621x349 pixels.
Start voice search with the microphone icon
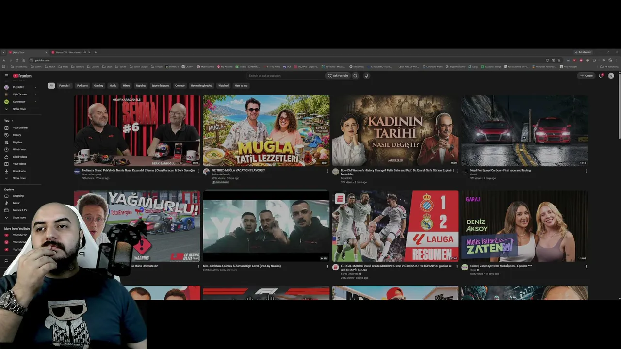[x=366, y=76]
